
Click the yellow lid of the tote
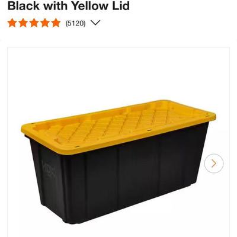pos(118,126)
